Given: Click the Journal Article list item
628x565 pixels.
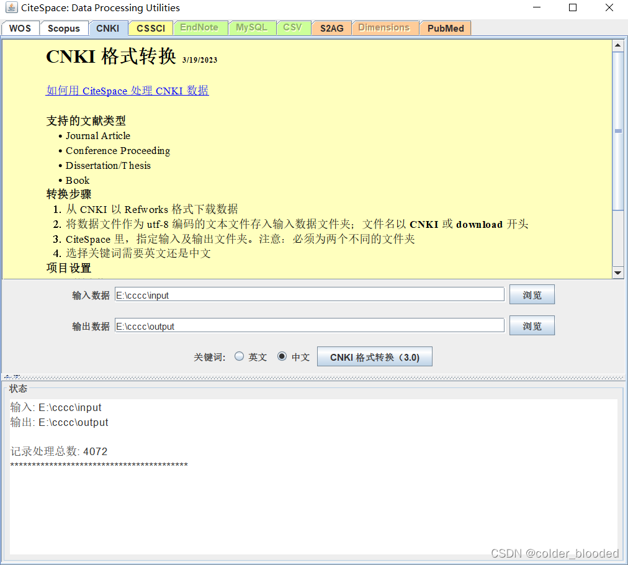Looking at the screenshot, I should tap(98, 136).
